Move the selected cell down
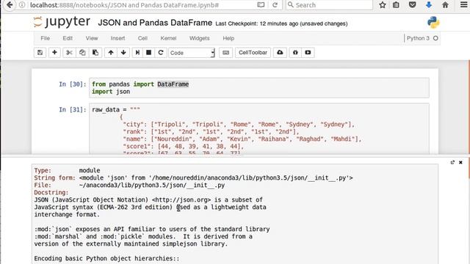Viewport: 470px width, 264px height. (123, 53)
